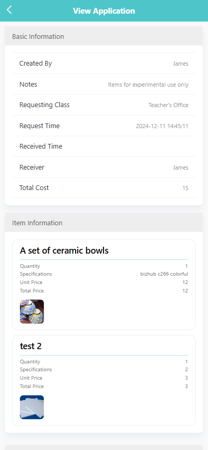
Task: Tap the 'A set of ceramic bowls' title
Action: (x=64, y=250)
